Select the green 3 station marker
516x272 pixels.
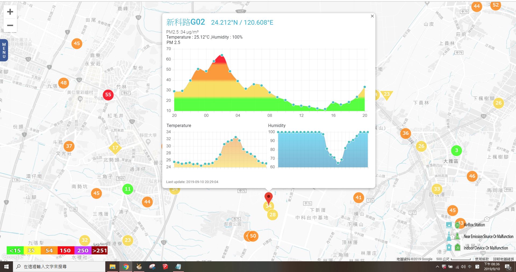[456, 150]
